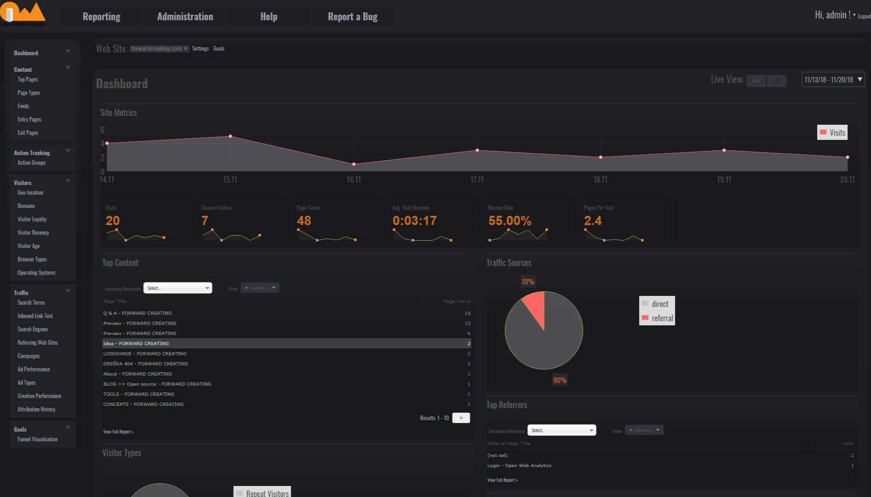Screen dimensions: 871x497
Task: Collapse the Traffic sidebar section arrow
Action: 68,291
